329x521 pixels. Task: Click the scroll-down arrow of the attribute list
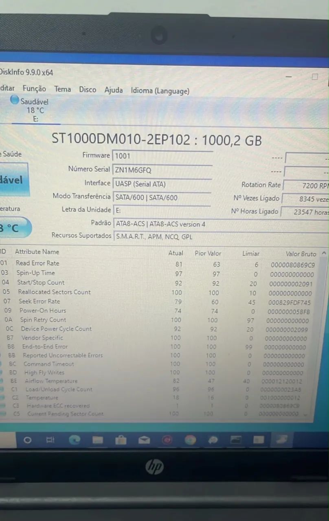click(x=306, y=414)
